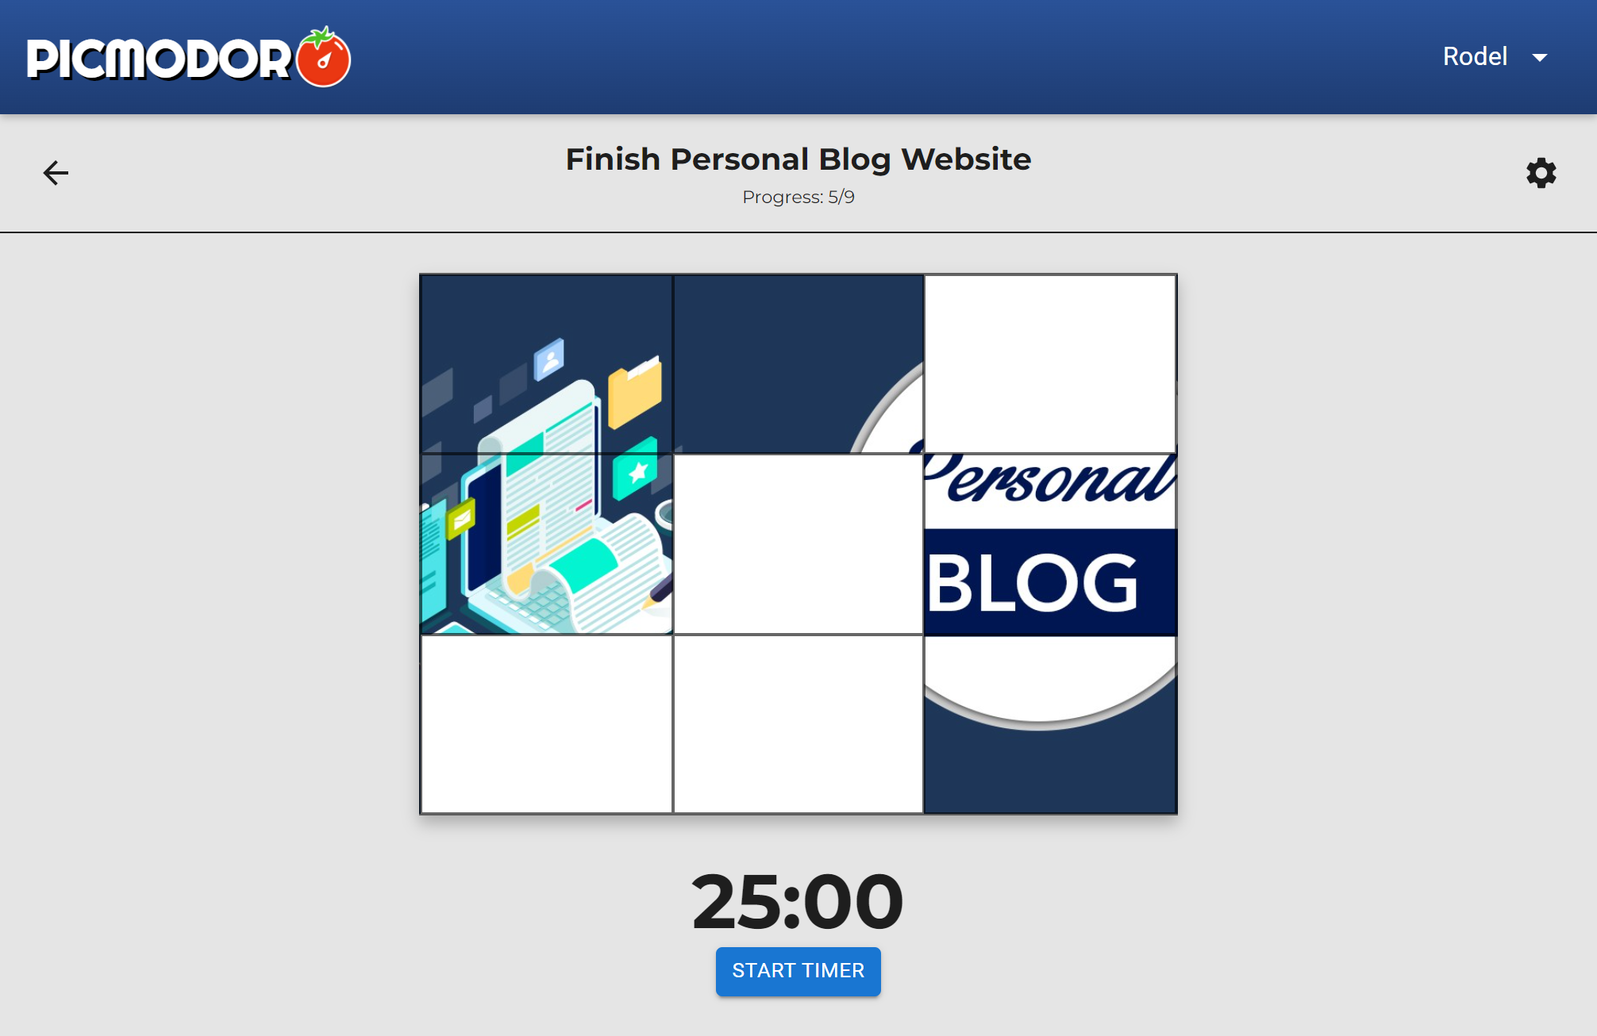Image resolution: width=1597 pixels, height=1036 pixels.
Task: Go back using the left arrow
Action: [x=56, y=172]
